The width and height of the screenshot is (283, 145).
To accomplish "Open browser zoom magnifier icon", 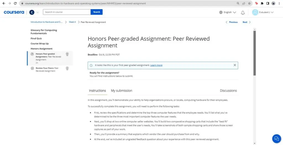I will pos(238,3).
